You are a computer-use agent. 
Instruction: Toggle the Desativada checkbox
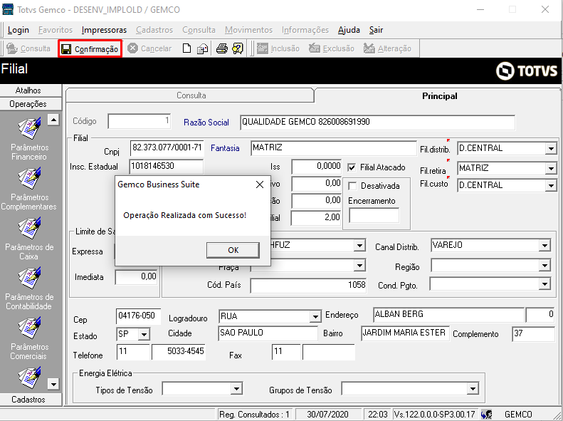(x=352, y=186)
